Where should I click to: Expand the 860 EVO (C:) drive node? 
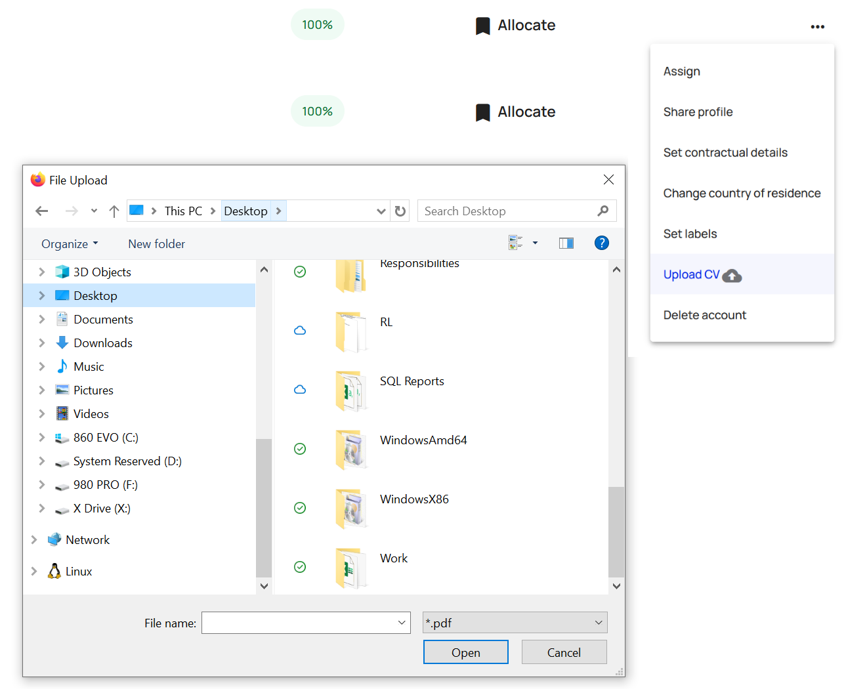(42, 437)
